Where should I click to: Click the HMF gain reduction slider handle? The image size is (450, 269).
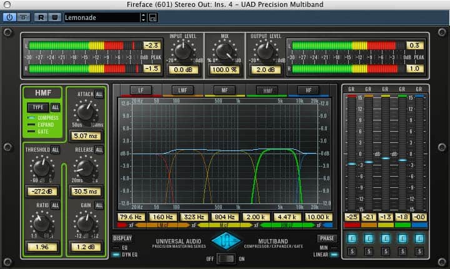pos(402,160)
